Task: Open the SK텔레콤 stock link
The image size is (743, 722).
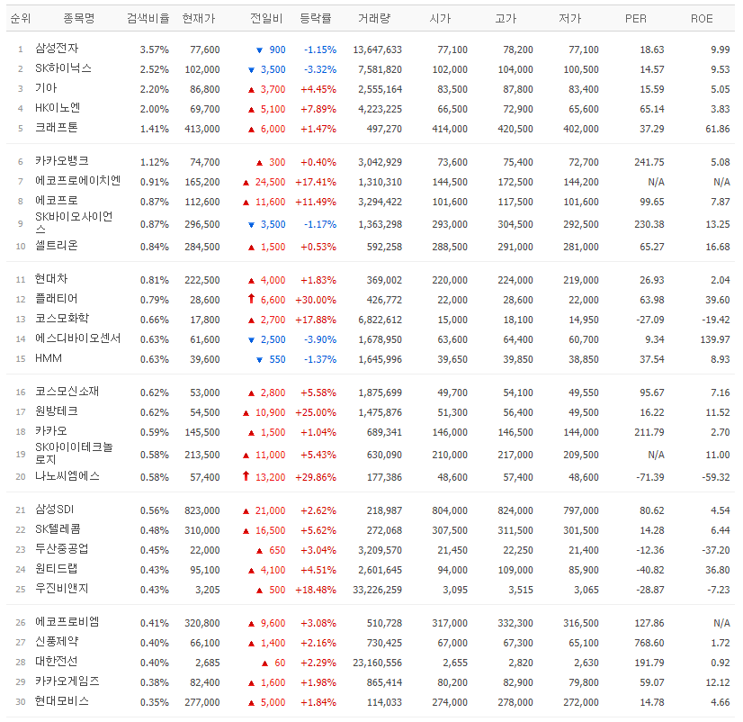Action: [x=58, y=529]
